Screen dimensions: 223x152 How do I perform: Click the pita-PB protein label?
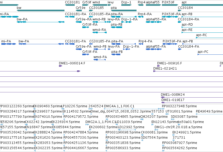[x=117, y=52]
